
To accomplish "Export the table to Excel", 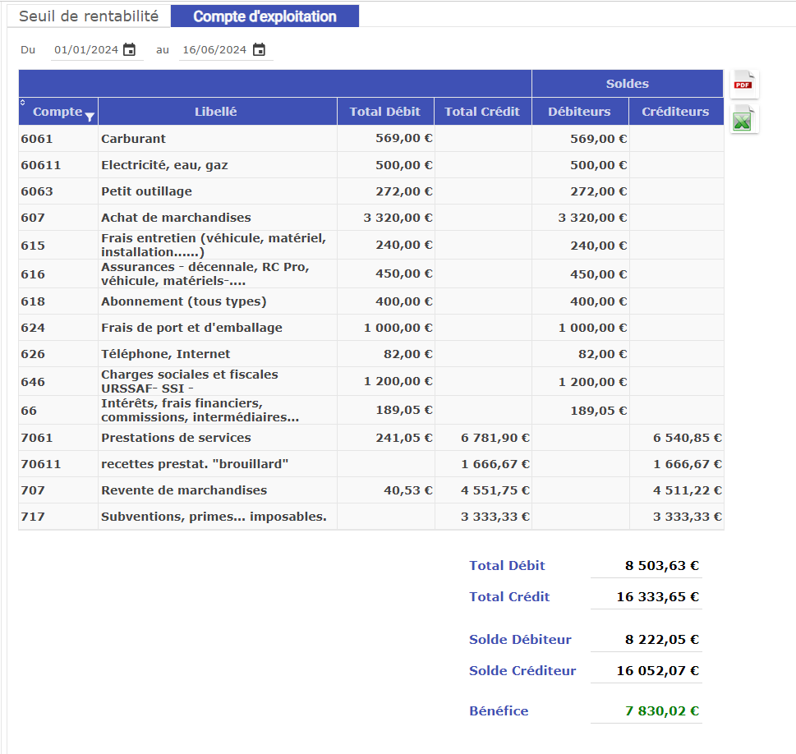I will pyautogui.click(x=743, y=120).
